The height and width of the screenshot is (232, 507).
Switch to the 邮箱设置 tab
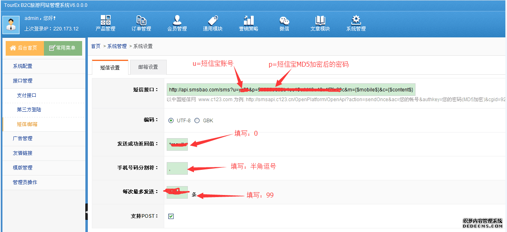(x=148, y=67)
